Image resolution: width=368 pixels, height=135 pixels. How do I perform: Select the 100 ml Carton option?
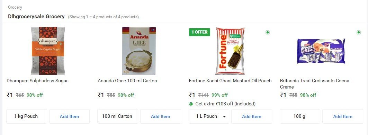tap(118, 116)
